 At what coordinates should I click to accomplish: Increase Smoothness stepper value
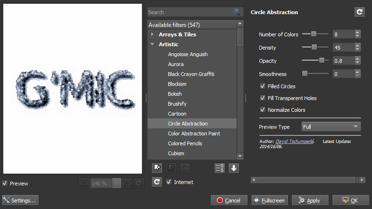click(357, 72)
